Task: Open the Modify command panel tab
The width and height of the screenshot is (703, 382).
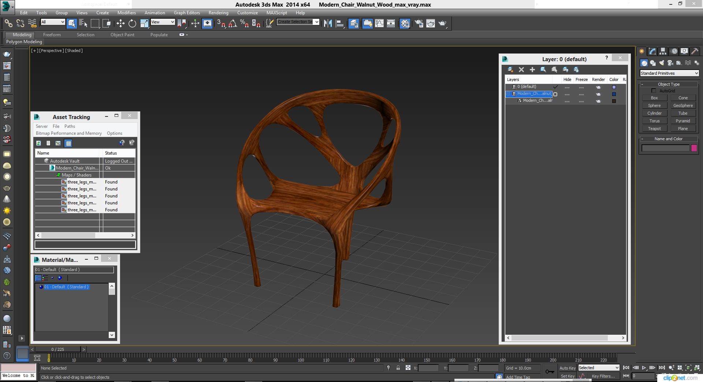Action: 652,51
